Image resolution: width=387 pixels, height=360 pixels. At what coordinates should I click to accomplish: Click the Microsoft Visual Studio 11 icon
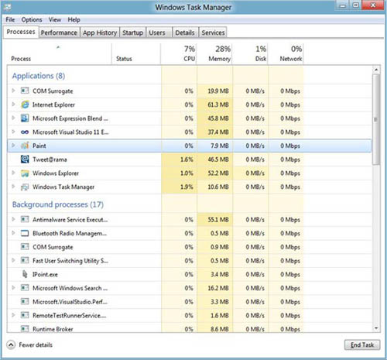tap(25, 132)
